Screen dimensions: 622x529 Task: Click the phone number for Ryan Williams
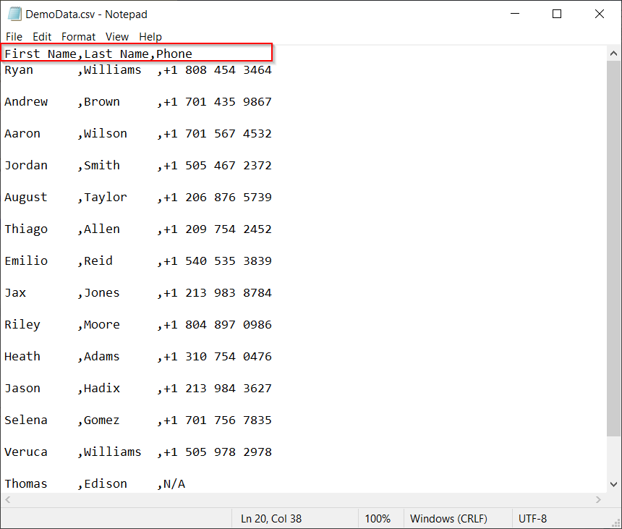pyautogui.click(x=216, y=69)
